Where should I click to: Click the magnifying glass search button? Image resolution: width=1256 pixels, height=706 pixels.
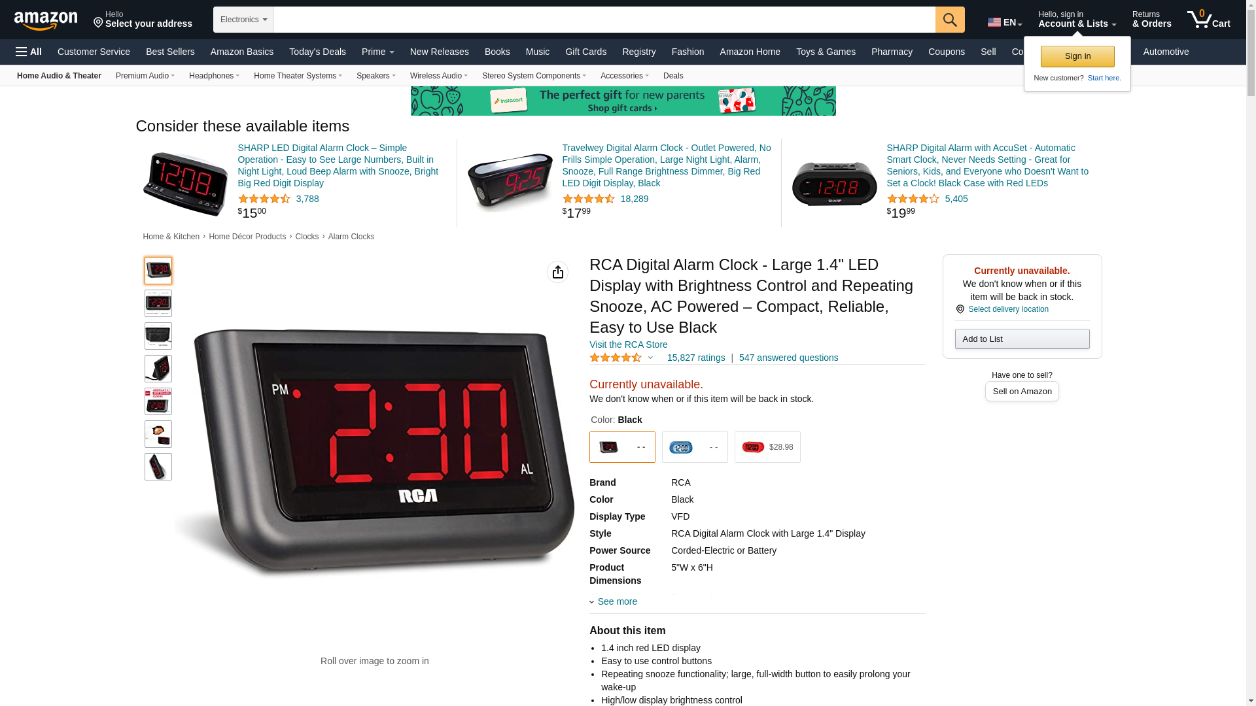[x=950, y=20]
